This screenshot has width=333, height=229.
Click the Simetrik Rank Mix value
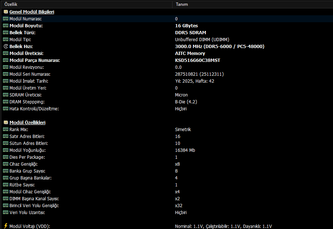tap(183, 129)
